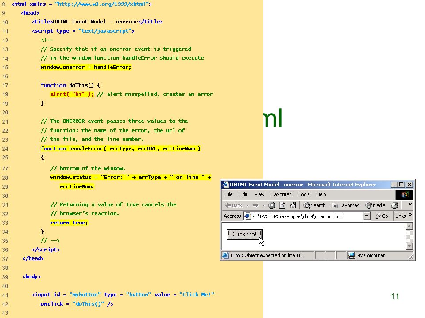Click the Back arrow in Internet Explorer
425x318 pixels.
click(234, 205)
